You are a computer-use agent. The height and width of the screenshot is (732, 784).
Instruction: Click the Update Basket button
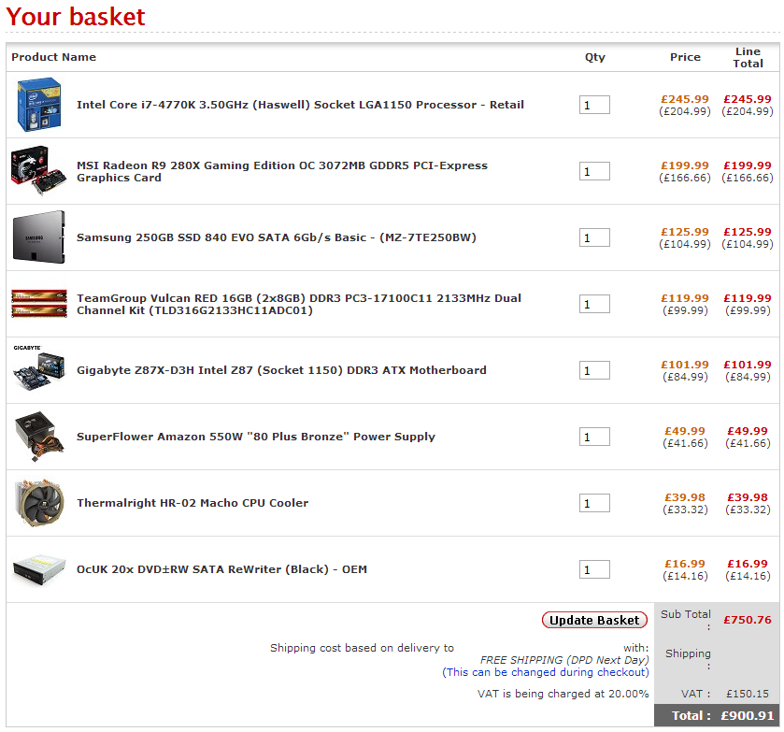(594, 620)
